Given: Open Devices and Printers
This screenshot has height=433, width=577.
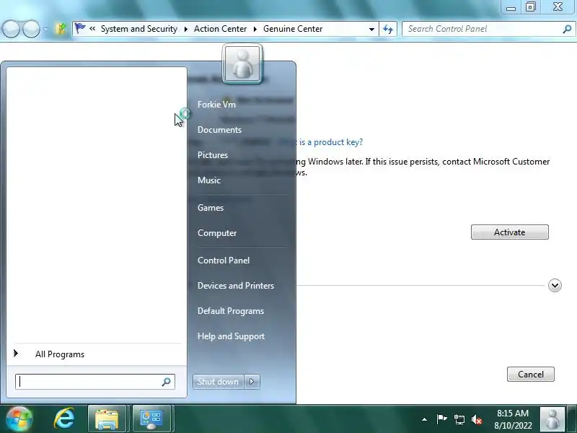Looking at the screenshot, I should pyautogui.click(x=236, y=286).
